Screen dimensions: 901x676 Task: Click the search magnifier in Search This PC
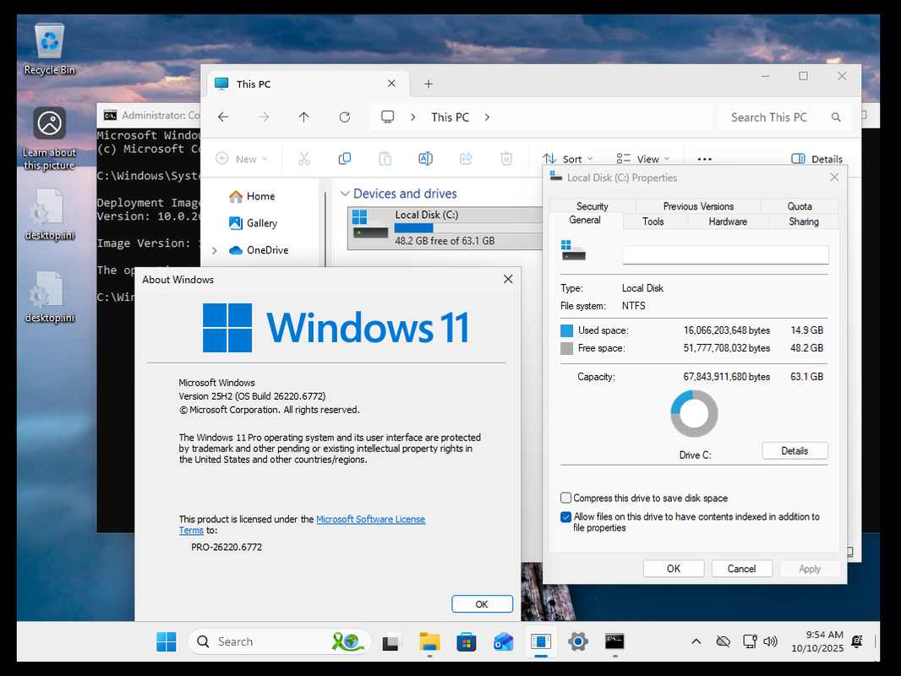click(836, 117)
